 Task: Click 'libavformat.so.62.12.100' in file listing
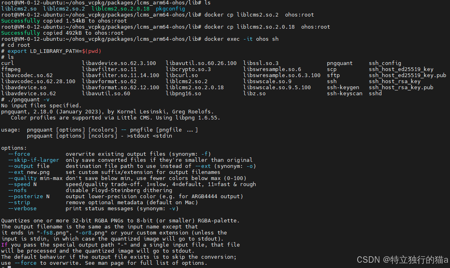121,87
